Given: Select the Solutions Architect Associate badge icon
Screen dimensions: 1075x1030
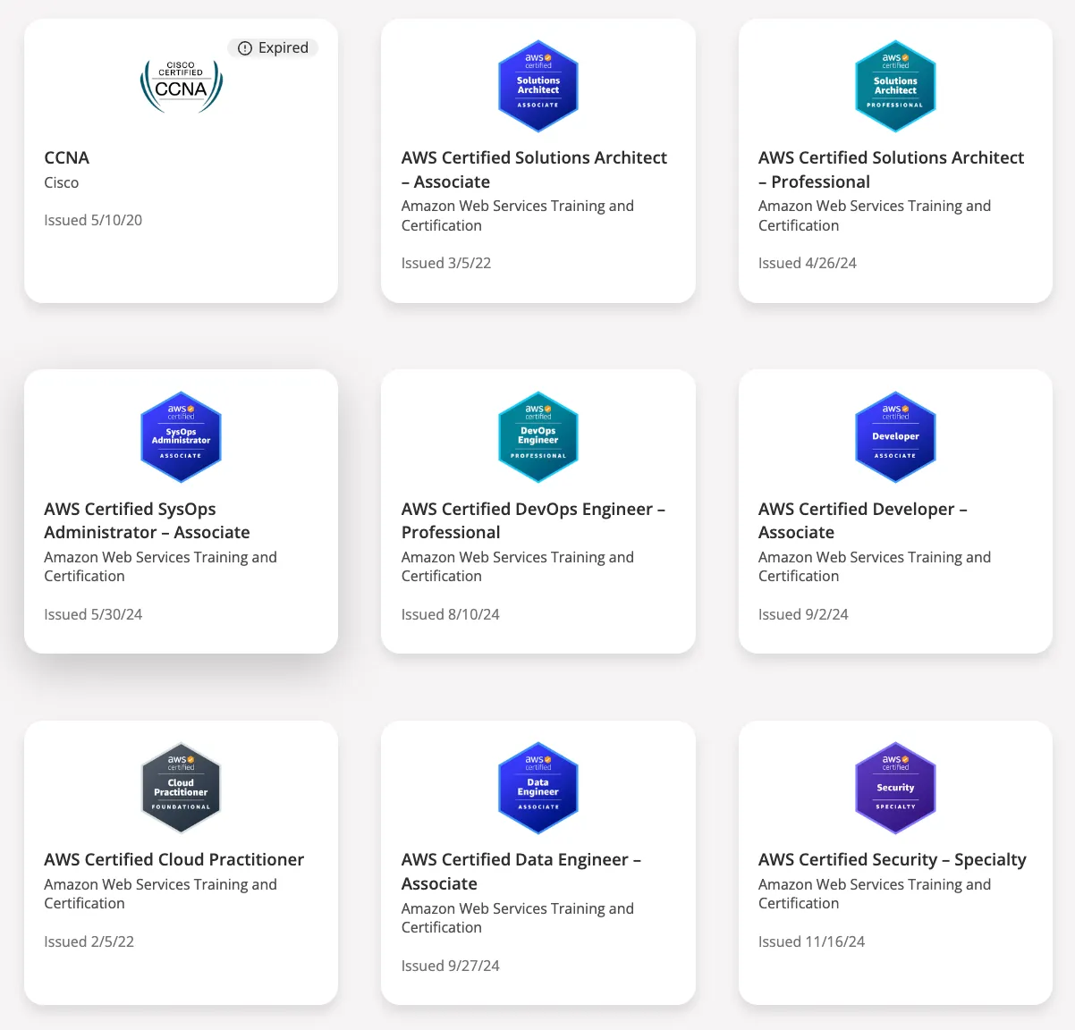Looking at the screenshot, I should 537,86.
